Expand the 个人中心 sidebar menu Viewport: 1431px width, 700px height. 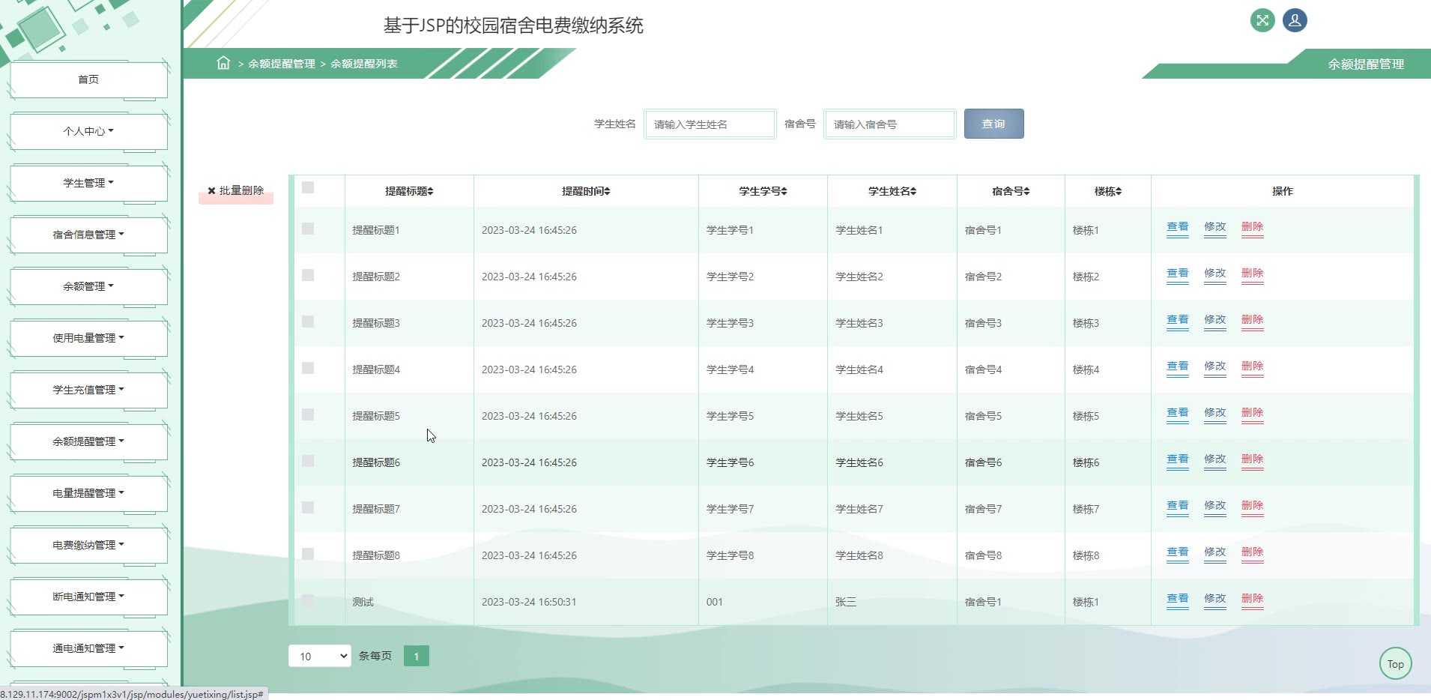88,131
